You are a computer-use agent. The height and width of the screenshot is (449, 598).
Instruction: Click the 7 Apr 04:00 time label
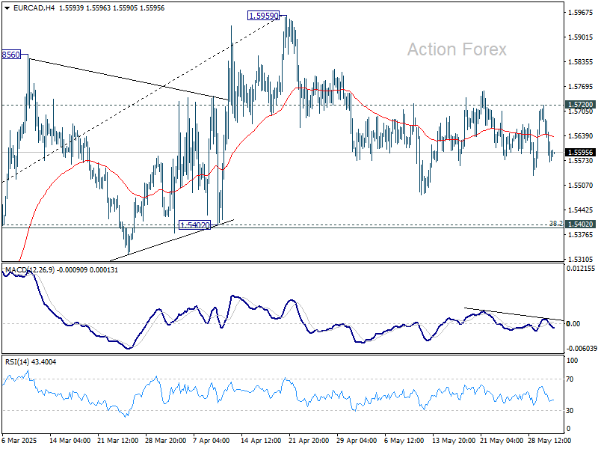coord(212,441)
